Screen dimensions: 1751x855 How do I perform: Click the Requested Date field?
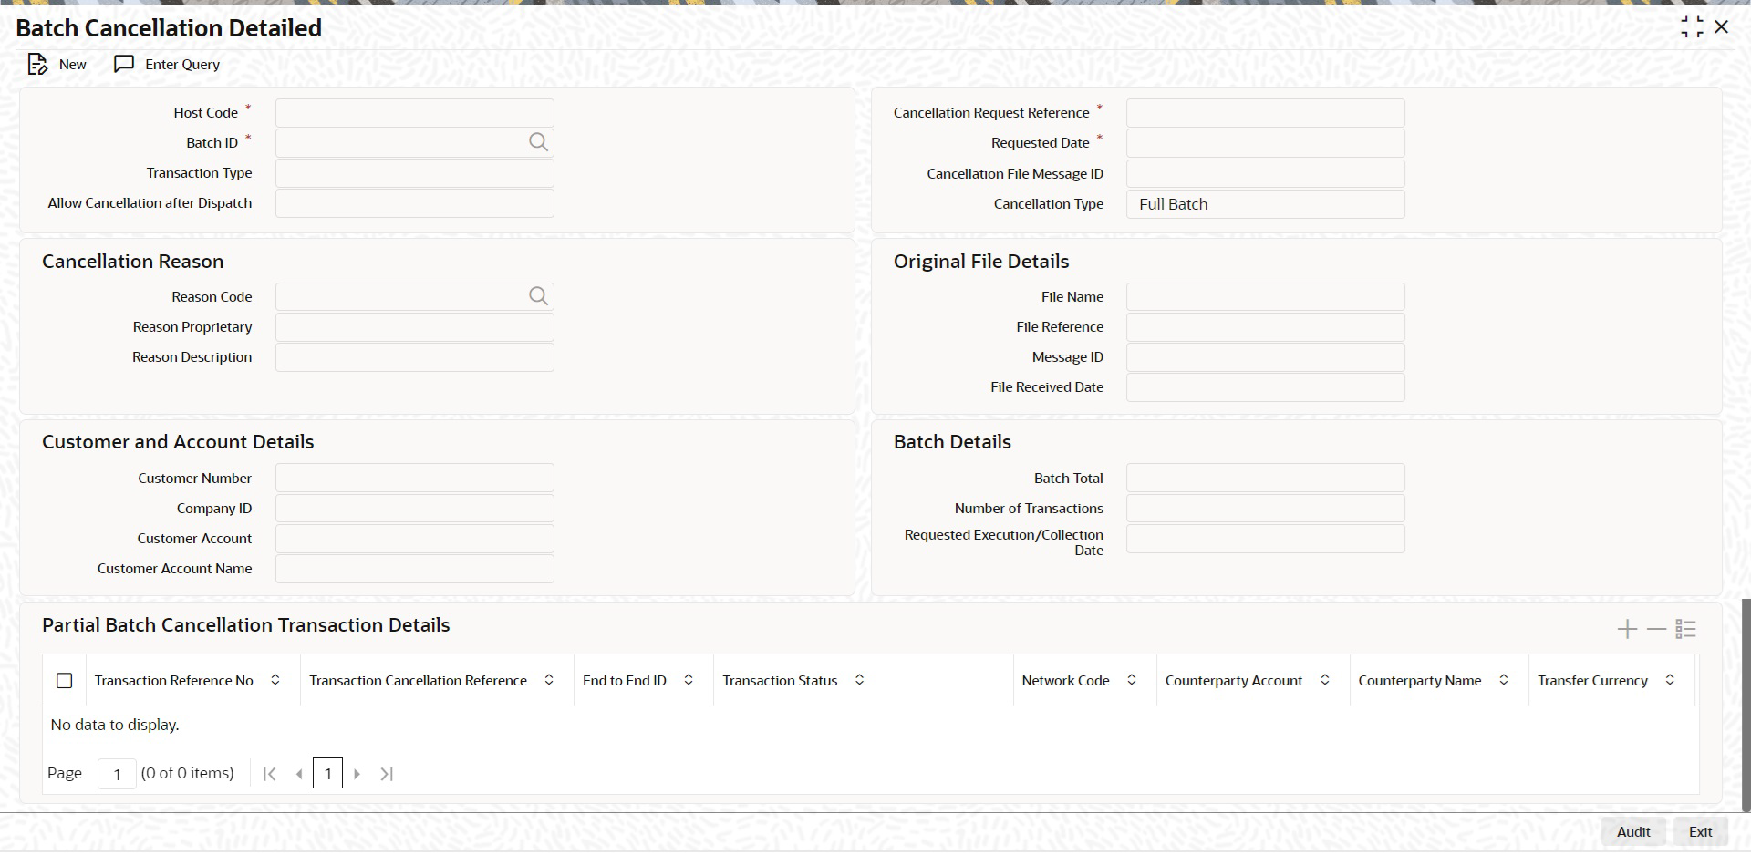pos(1266,143)
